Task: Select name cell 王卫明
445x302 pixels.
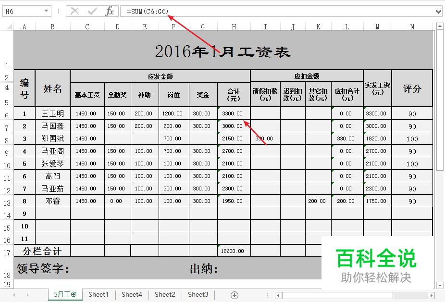Action: (52, 113)
